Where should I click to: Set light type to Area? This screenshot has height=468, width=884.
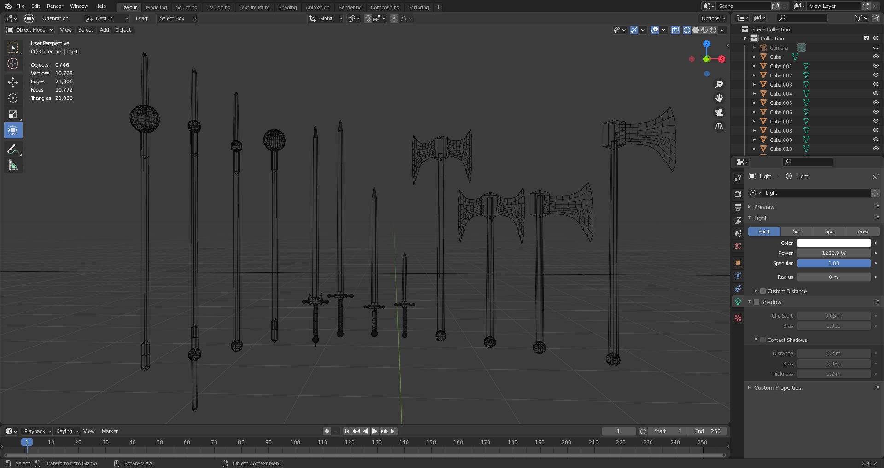point(863,231)
